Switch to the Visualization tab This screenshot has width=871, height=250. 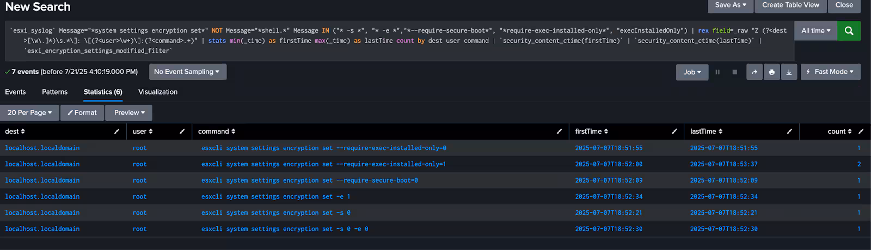tap(158, 92)
